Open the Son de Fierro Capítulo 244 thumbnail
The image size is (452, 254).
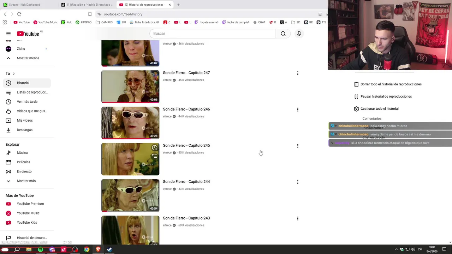click(x=130, y=195)
